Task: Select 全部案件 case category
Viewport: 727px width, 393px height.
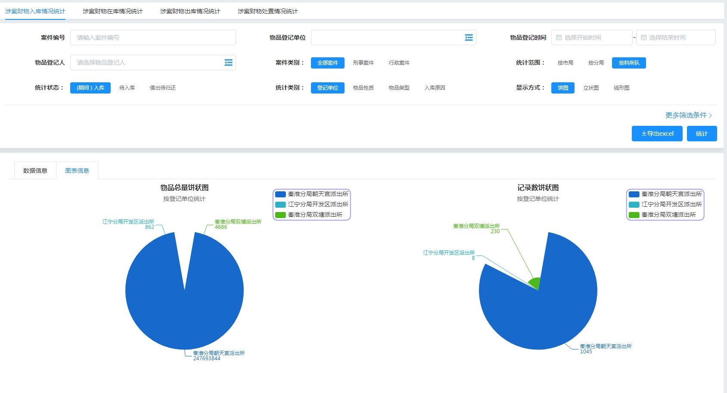Action: click(328, 63)
